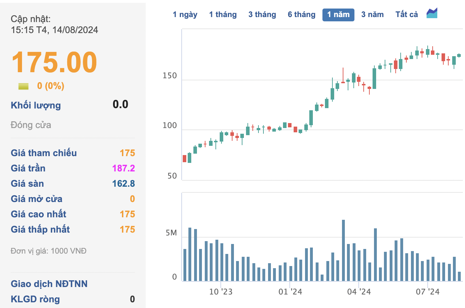Screen dimensions: 465x308
Task: Click the large price 175.00
Action: coord(54,62)
